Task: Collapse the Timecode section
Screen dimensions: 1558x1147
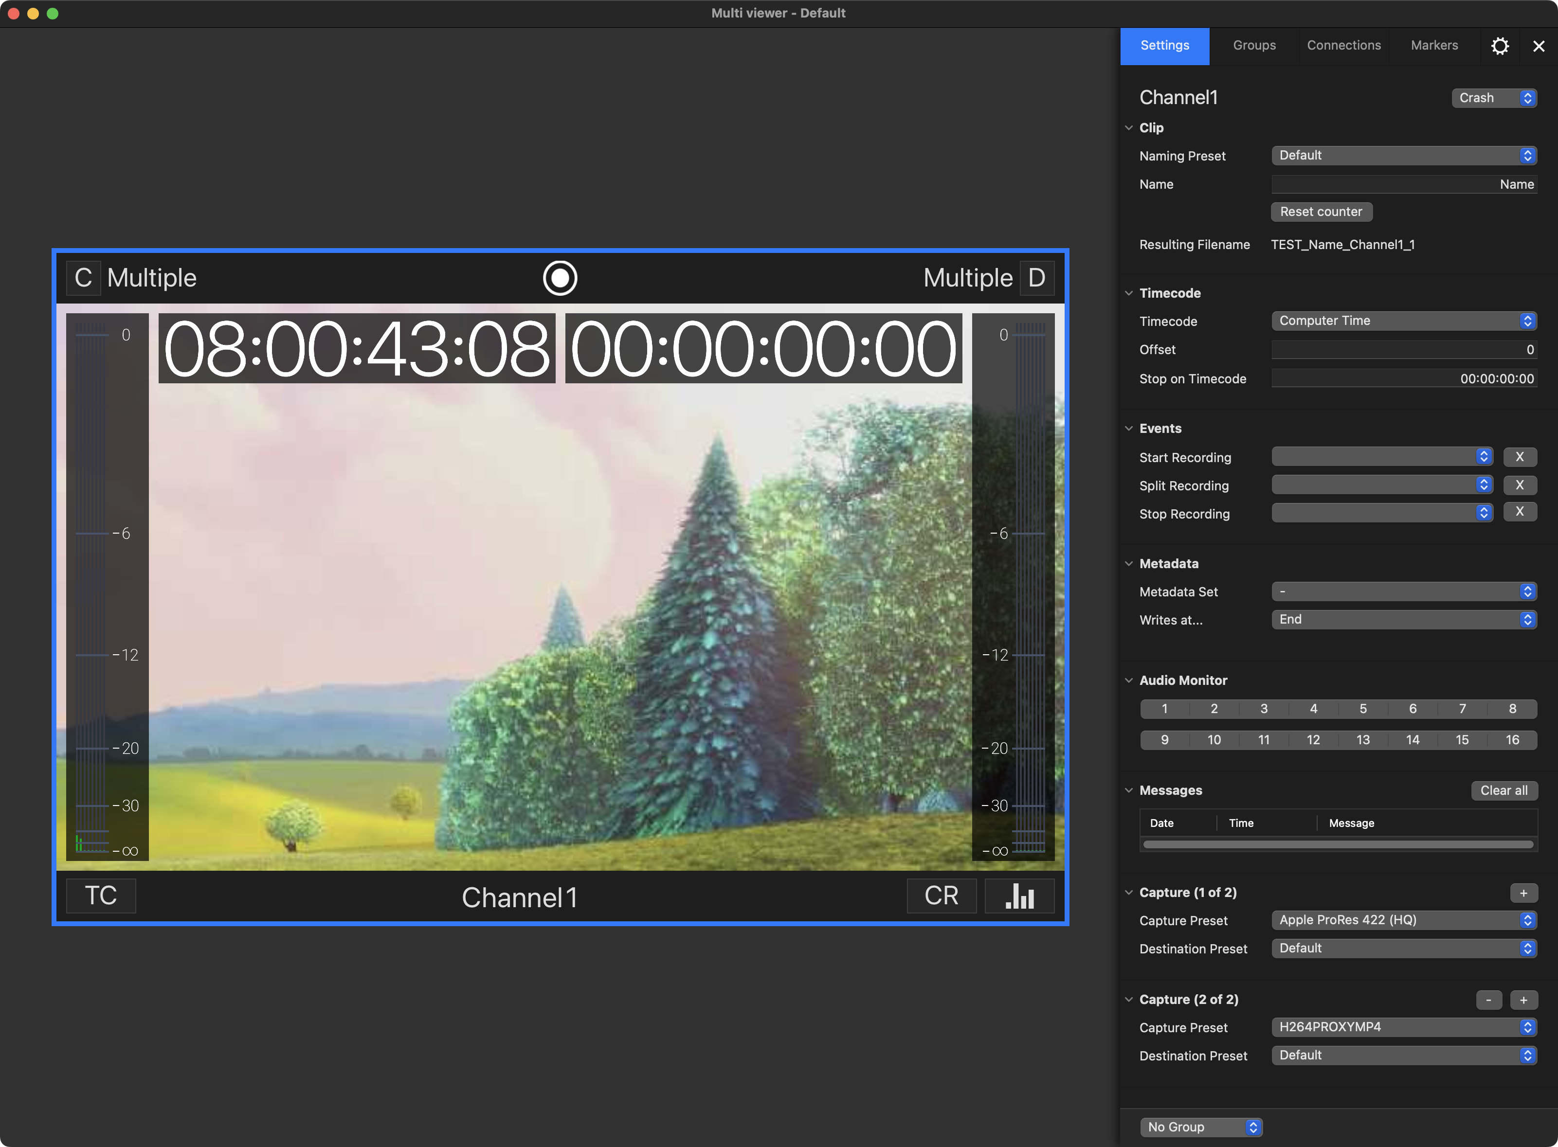Action: 1129,293
